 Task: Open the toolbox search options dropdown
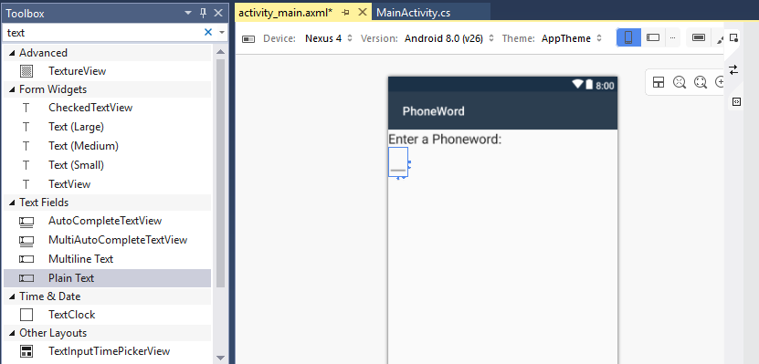222,33
